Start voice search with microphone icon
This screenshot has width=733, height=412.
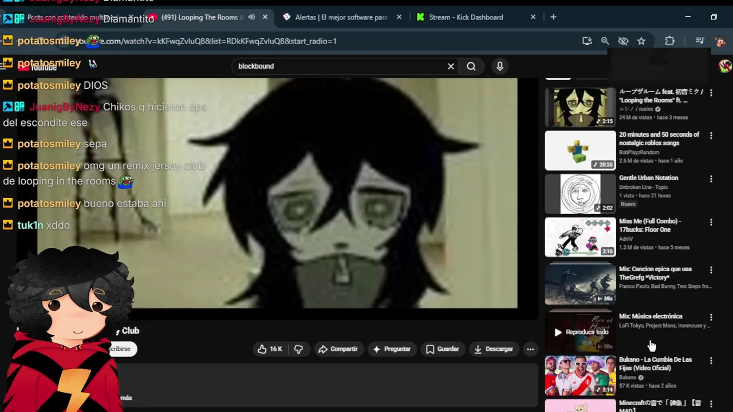(x=500, y=66)
